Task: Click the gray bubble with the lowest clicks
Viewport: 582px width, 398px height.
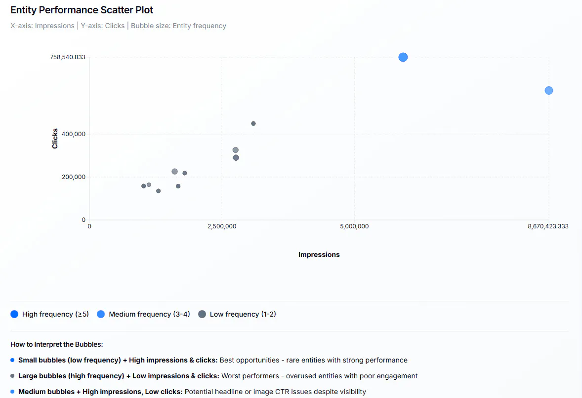Action: coord(158,191)
